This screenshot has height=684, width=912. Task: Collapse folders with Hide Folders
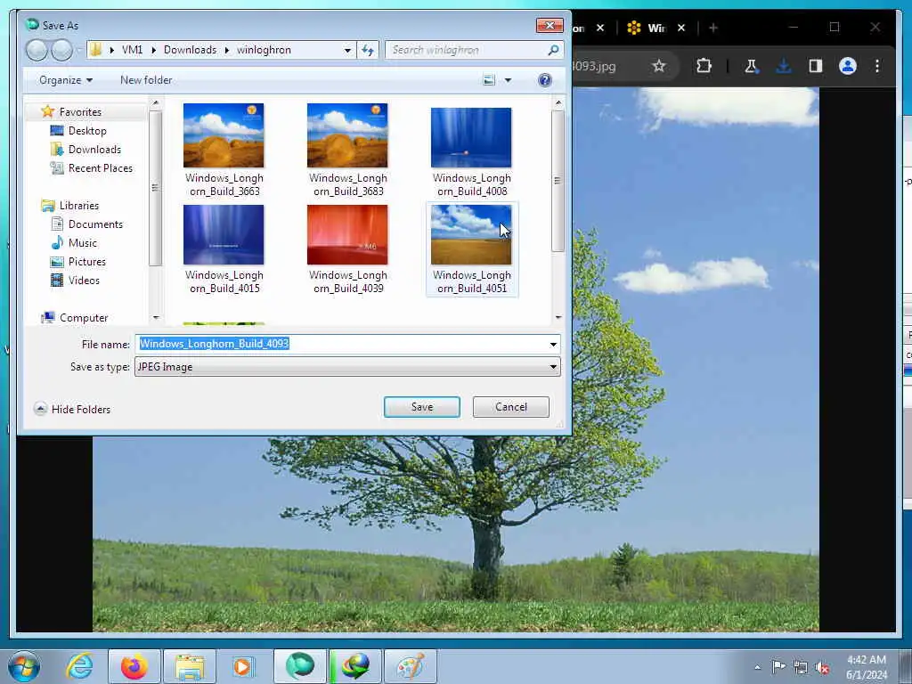[x=73, y=409]
